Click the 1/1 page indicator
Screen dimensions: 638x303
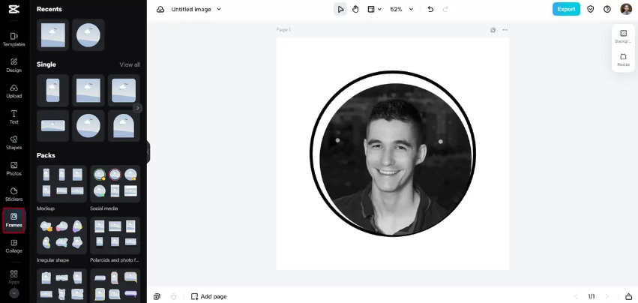click(x=592, y=296)
